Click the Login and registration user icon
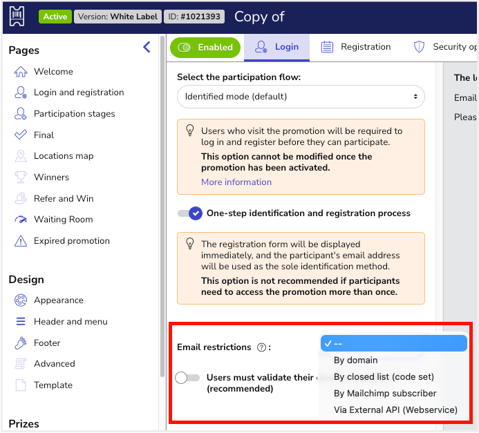Viewport: 479px width, 433px height. click(21, 93)
